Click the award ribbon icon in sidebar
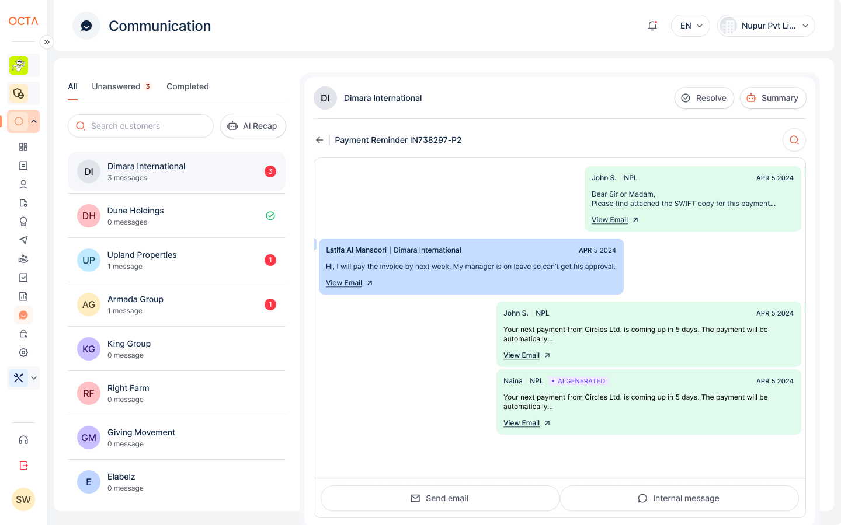 pyautogui.click(x=23, y=222)
